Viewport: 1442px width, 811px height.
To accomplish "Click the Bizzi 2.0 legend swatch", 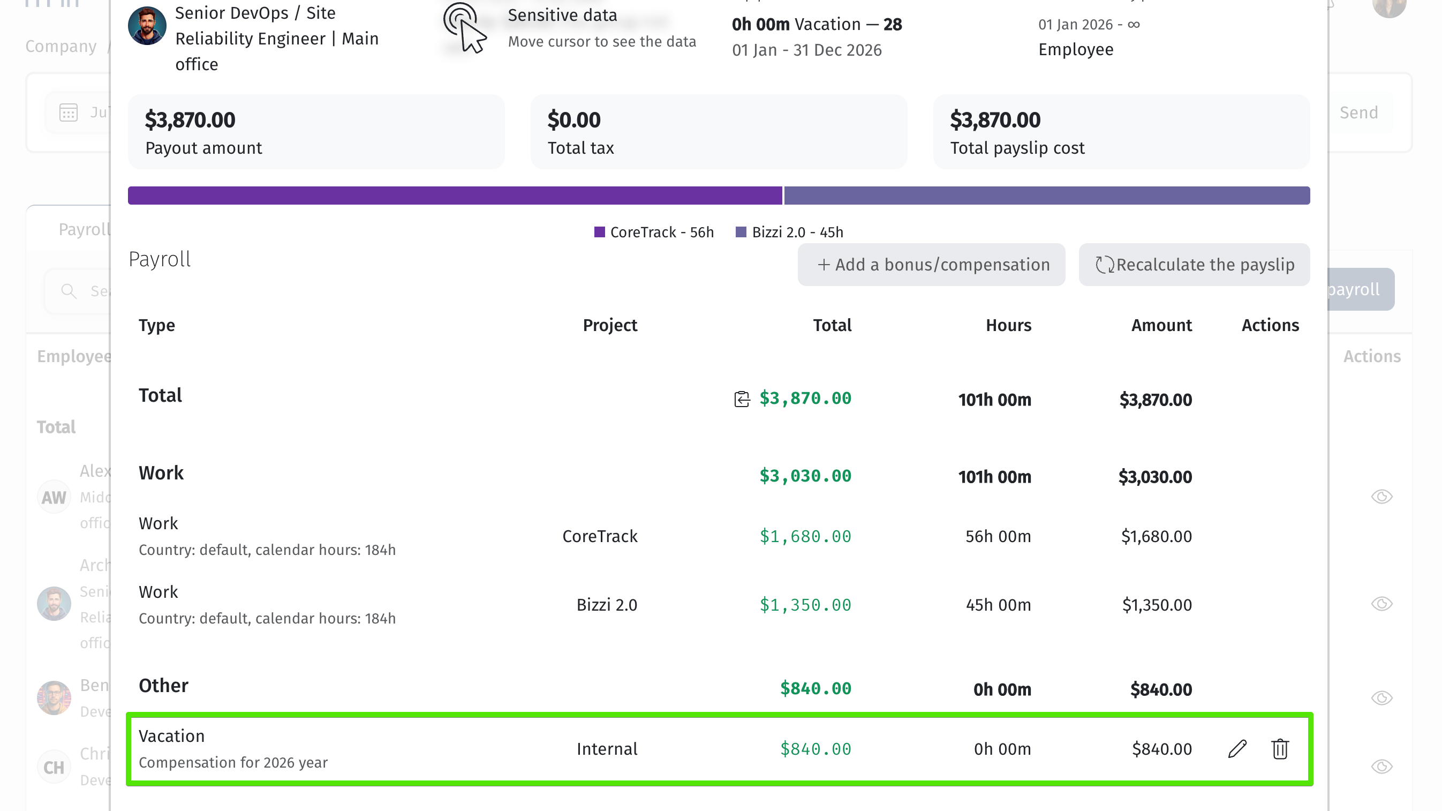I will coord(741,232).
